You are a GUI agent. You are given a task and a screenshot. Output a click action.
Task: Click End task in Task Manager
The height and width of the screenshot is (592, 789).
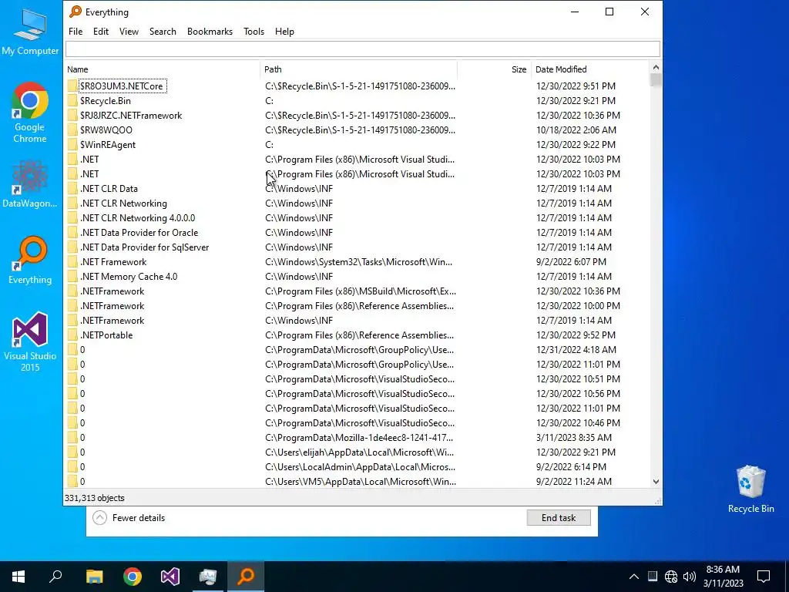pos(559,517)
